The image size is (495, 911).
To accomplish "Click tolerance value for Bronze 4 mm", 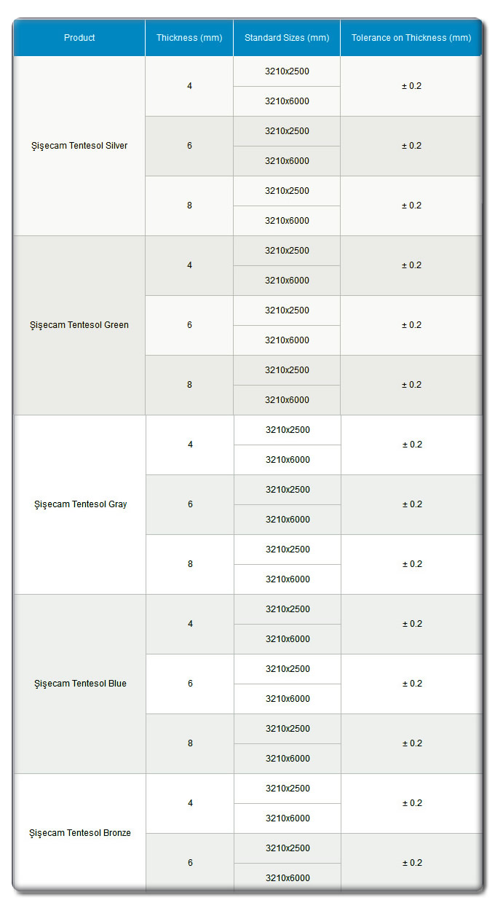I will click(x=412, y=803).
